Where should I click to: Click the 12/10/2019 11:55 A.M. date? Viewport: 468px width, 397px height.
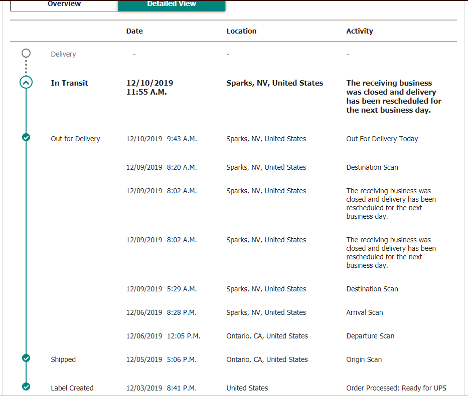point(149,87)
